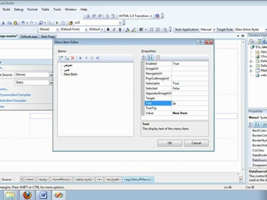
Task: Open the block format (None) dropdown
Action: point(57,30)
